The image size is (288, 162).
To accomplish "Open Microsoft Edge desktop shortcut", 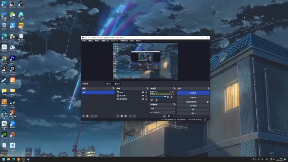I will (x=4, y=38).
